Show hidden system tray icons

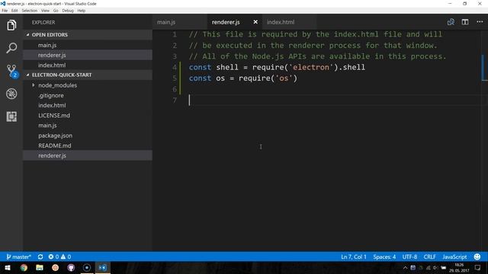(405, 268)
